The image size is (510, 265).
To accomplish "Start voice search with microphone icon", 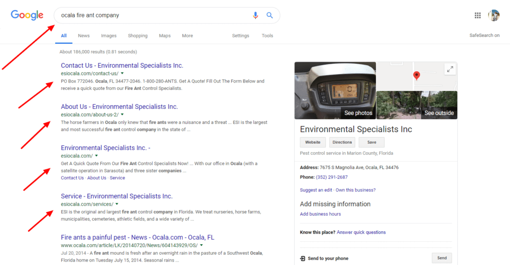I will point(255,15).
